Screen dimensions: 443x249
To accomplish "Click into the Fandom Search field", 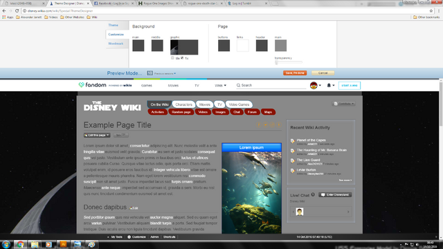I will click(271, 85).
